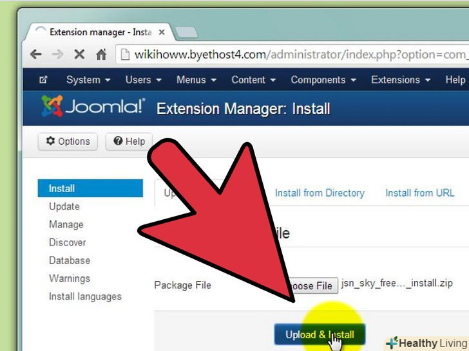Click the Help toolbar button
This screenshot has width=469, height=351.
tap(129, 141)
